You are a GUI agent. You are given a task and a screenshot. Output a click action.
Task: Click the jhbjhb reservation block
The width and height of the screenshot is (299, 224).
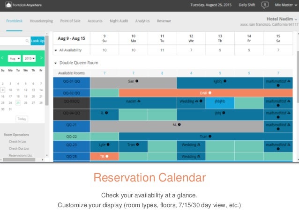[220, 103]
